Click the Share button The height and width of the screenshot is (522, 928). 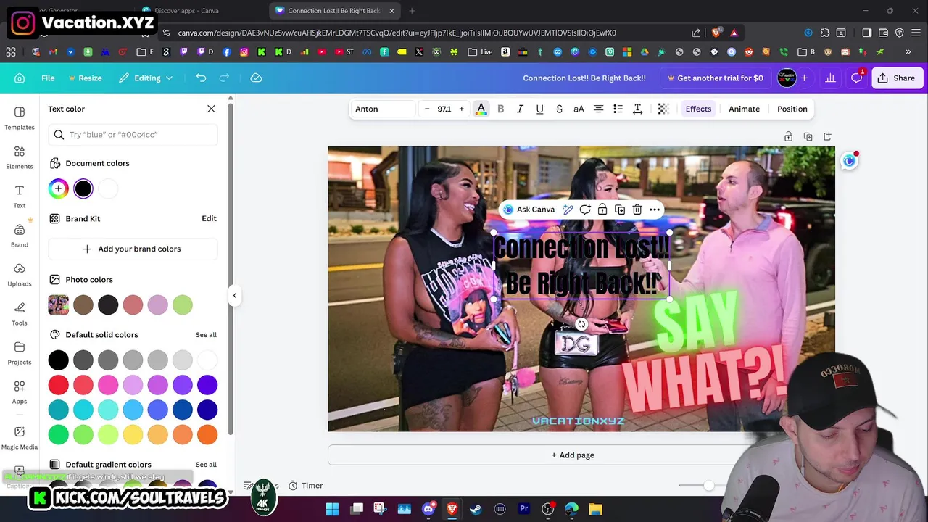[896, 78]
